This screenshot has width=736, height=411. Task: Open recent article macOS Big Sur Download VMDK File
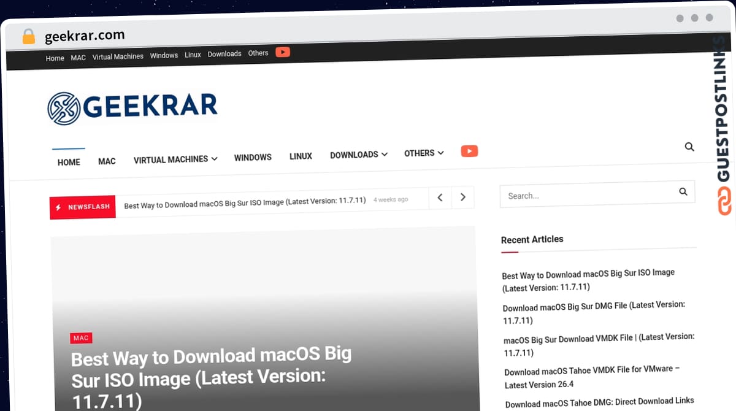pos(599,344)
